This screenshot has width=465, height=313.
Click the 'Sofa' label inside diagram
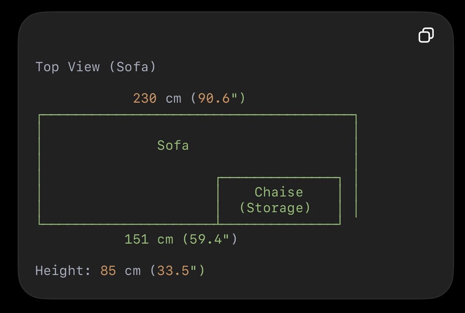point(173,146)
